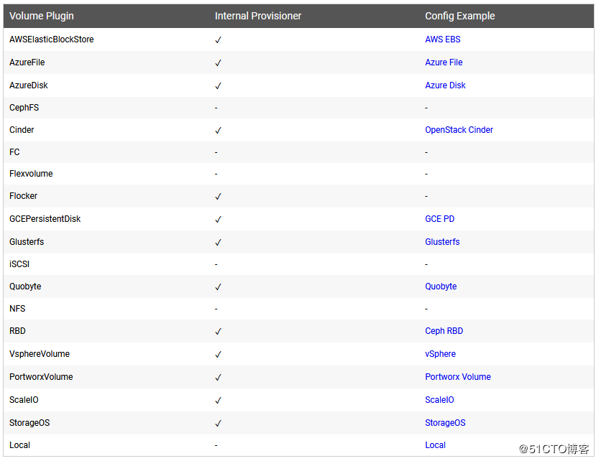The height and width of the screenshot is (461, 596).
Task: Click the Portworx Volume link
Action: (457, 377)
